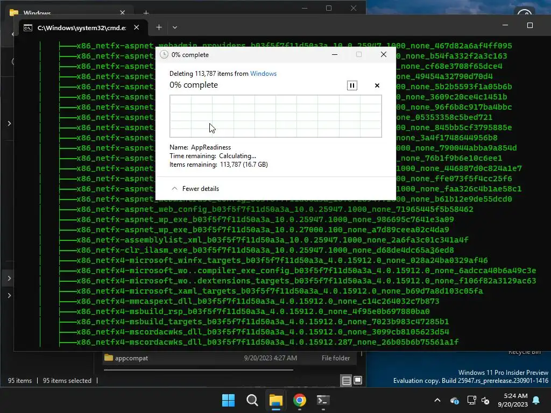Select the appcompat folder row
The height and width of the screenshot is (413, 551).
pyautogui.click(x=228, y=358)
